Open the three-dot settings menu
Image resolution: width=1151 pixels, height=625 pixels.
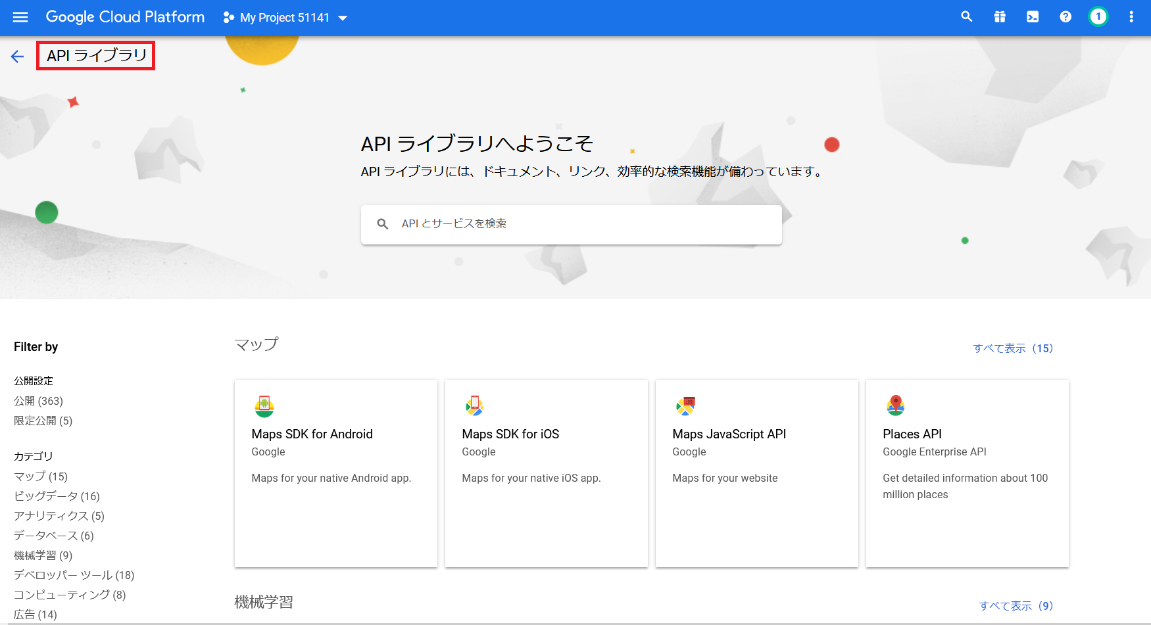(x=1131, y=17)
